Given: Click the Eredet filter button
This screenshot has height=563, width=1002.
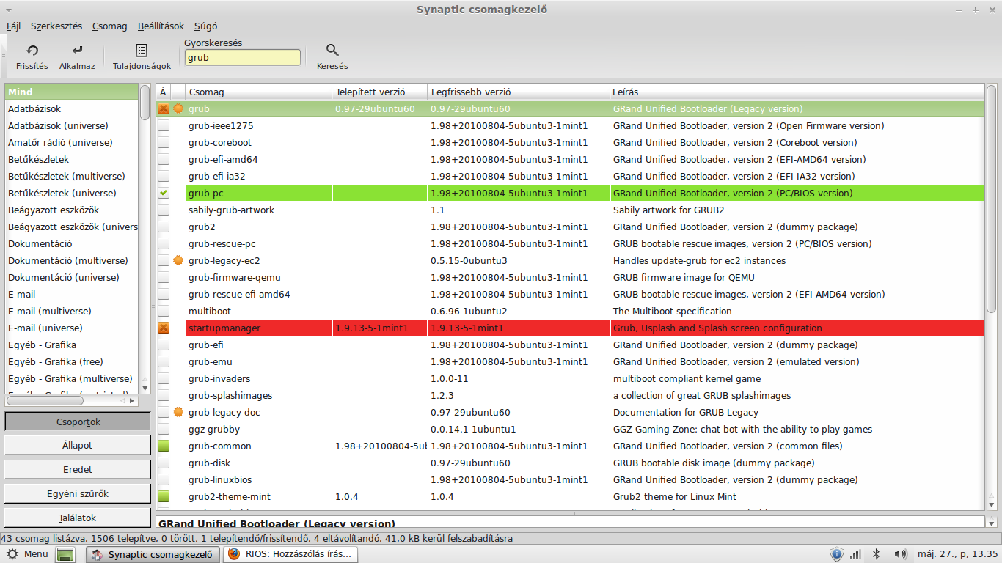Looking at the screenshot, I should 78,469.
